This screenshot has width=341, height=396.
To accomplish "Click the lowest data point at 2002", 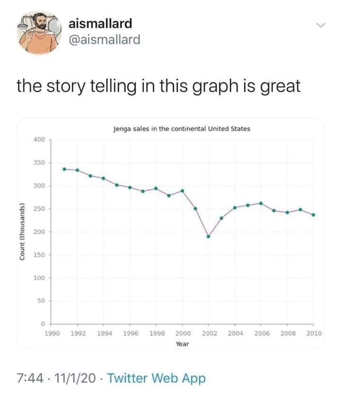I will (x=208, y=236).
